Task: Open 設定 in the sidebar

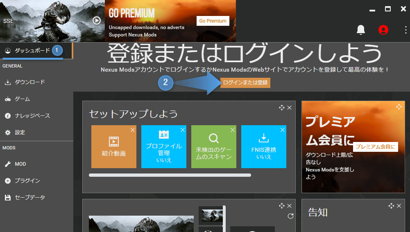Action: [36, 133]
